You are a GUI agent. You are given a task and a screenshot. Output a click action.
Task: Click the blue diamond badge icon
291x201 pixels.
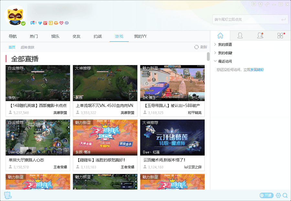point(40,23)
